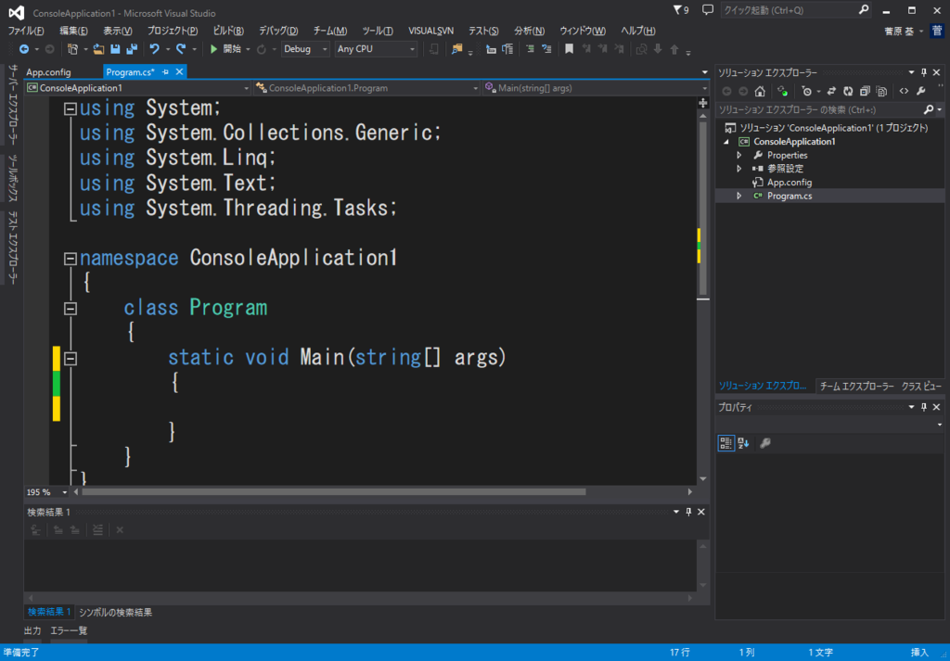Image resolution: width=950 pixels, height=661 pixels.
Task: Switch to the チーム エクスプローラー tab
Action: tap(856, 387)
